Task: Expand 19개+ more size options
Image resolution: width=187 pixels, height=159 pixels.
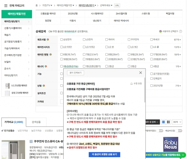Action: click(177, 54)
